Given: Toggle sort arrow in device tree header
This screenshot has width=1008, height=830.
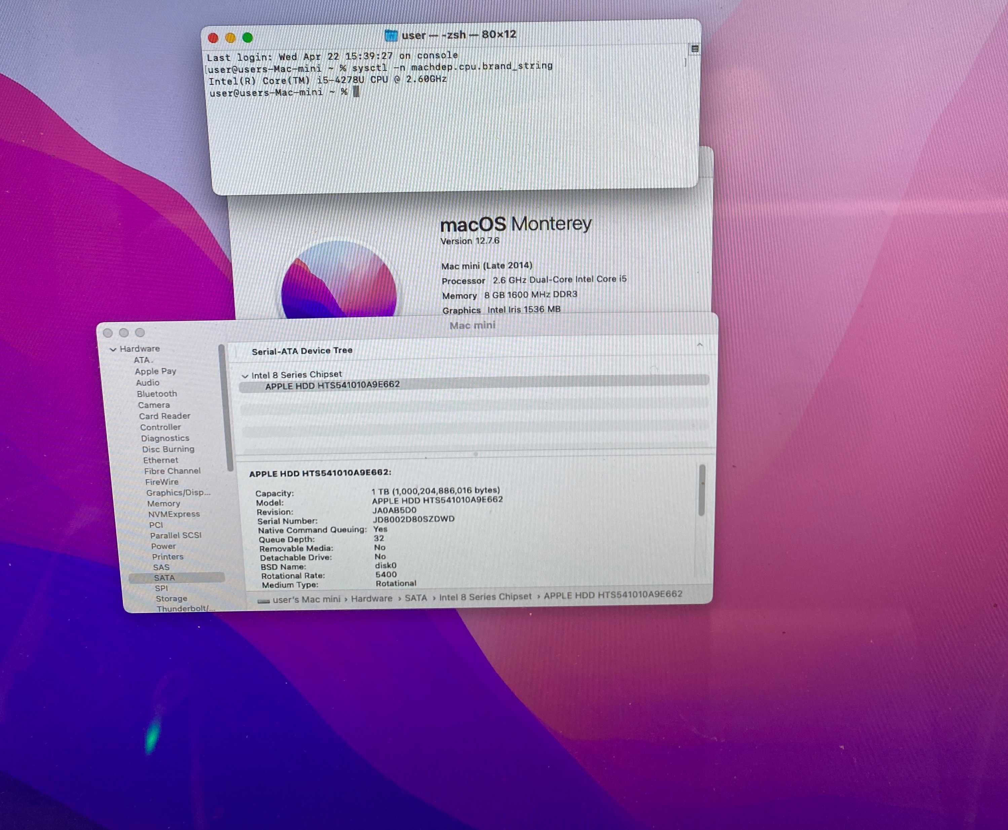Looking at the screenshot, I should coord(700,344).
